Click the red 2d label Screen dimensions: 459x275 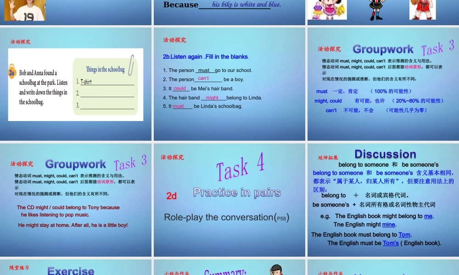pos(171,196)
